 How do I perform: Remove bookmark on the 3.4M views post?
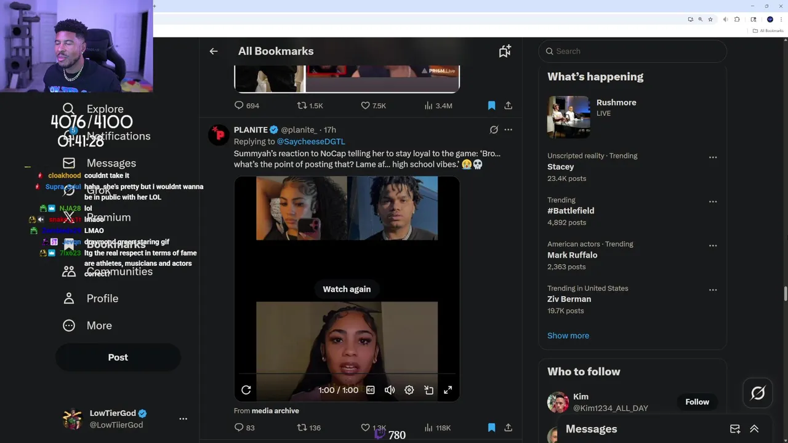pyautogui.click(x=491, y=105)
